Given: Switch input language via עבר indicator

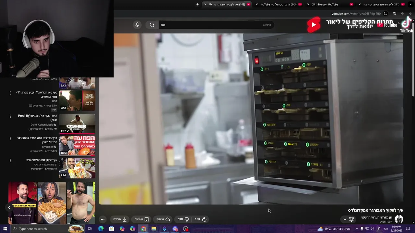Looking at the screenshot, I should click(385, 229).
